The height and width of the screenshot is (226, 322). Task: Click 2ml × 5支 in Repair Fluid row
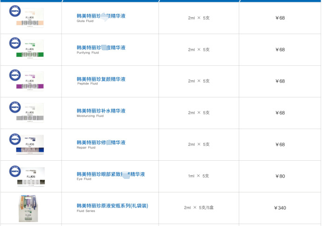click(199, 144)
